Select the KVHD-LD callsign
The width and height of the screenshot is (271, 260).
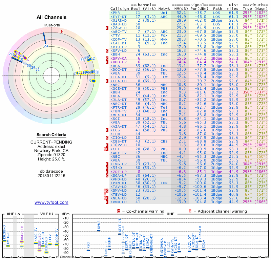point(119,179)
